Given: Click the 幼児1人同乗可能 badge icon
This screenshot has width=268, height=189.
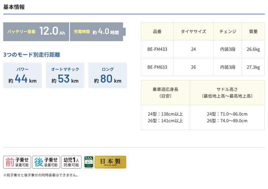Looking at the screenshot, I should pos(71,162).
